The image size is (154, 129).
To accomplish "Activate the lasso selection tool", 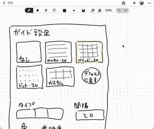I will click(x=54, y=11).
